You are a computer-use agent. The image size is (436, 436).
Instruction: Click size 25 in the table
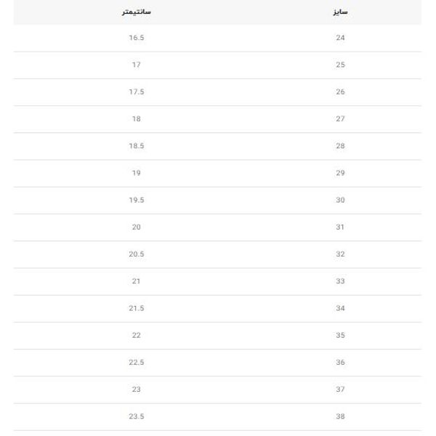point(340,65)
